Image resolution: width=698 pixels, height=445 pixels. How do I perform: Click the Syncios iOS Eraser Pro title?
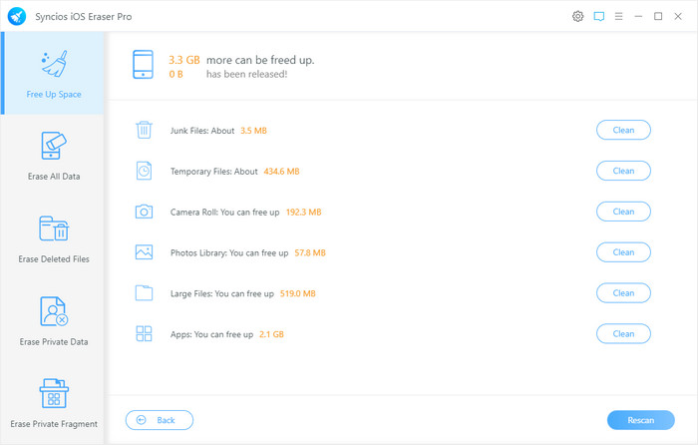(x=83, y=17)
